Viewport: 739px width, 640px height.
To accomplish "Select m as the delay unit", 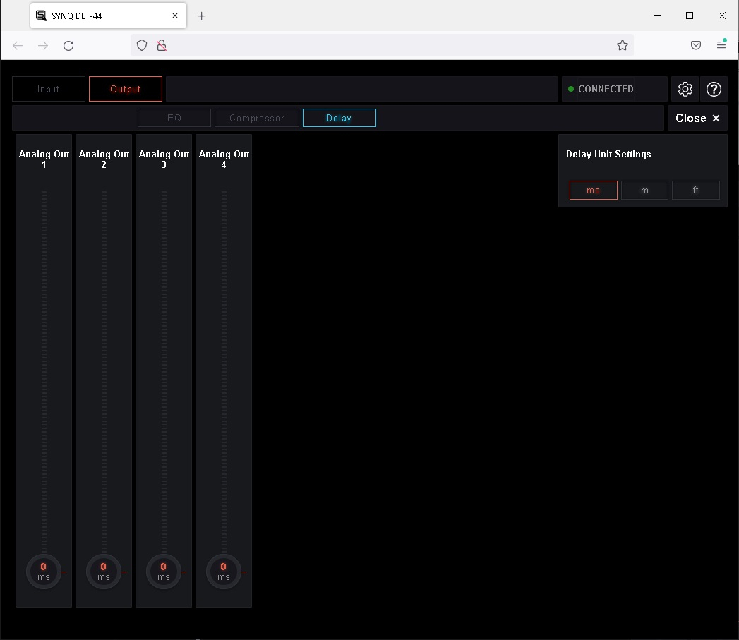I will (644, 191).
